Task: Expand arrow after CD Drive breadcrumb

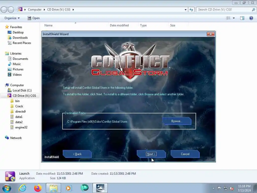Action: 73,10
